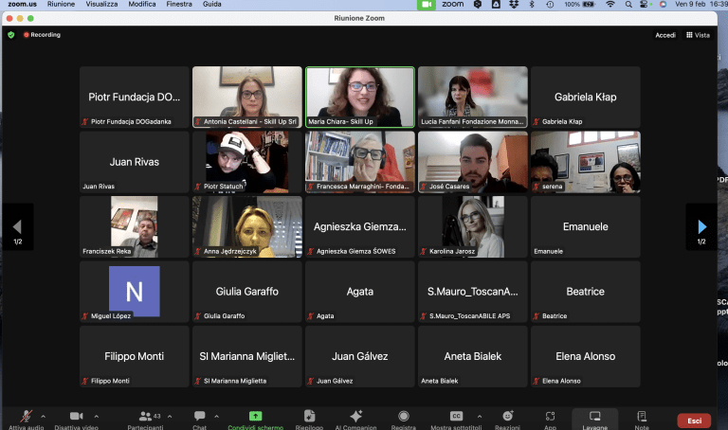Image resolution: width=728 pixels, height=430 pixels.
Task: Click Franciszek Reka video tile
Action: point(135,226)
